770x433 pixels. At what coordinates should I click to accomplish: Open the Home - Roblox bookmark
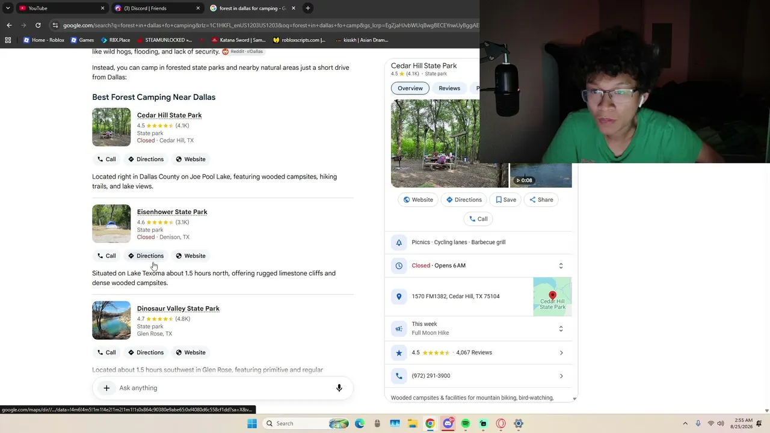point(43,40)
